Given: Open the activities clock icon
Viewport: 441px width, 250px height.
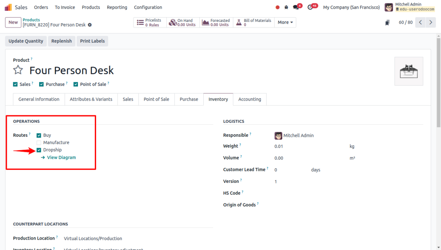Looking at the screenshot, I should [x=310, y=7].
